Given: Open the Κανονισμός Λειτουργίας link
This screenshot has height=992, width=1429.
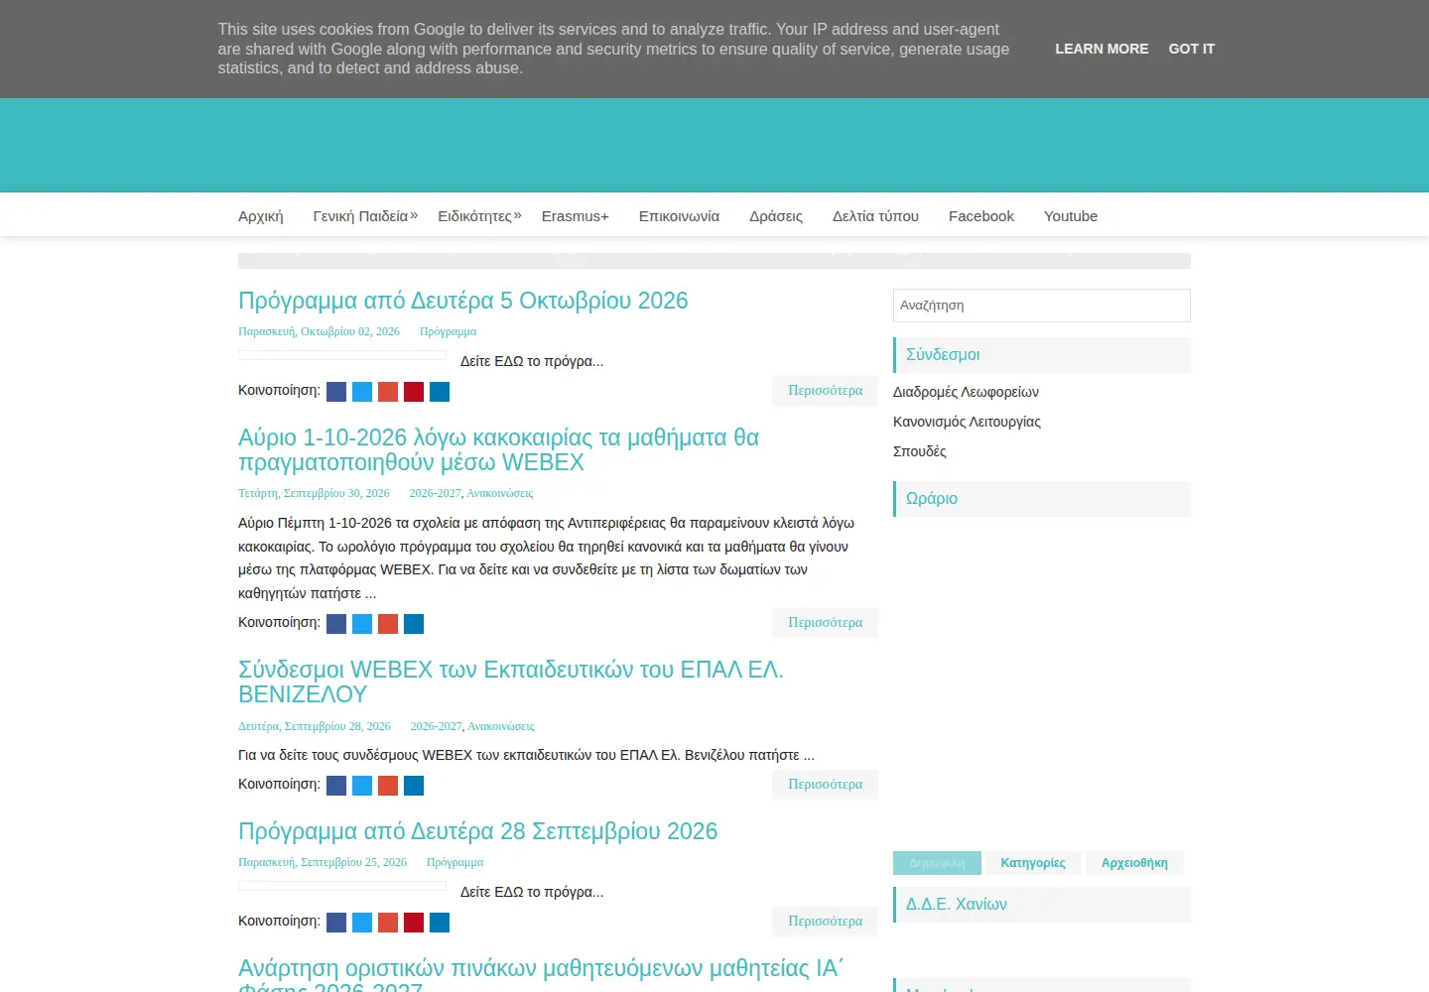Looking at the screenshot, I should 967,422.
